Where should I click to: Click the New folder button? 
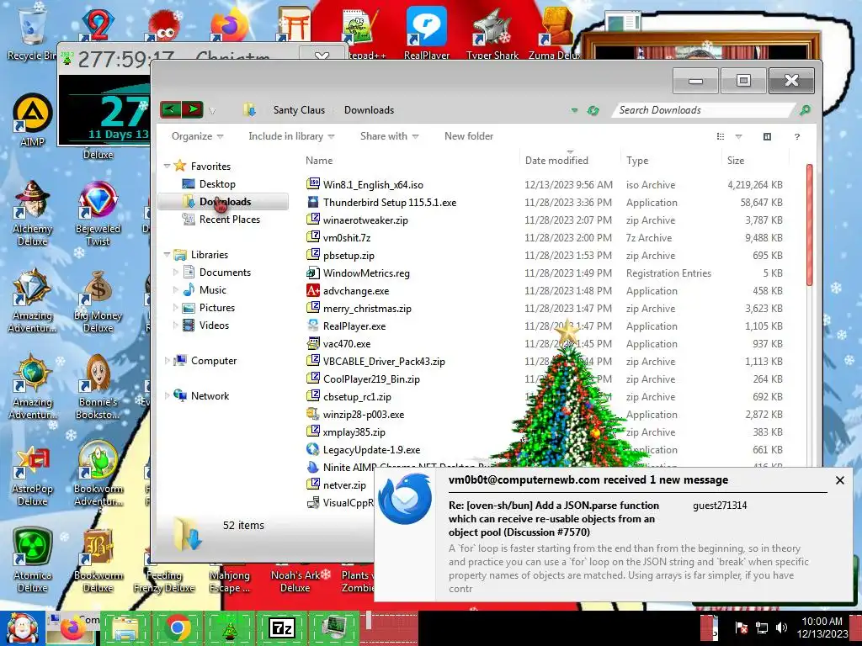[x=468, y=136]
